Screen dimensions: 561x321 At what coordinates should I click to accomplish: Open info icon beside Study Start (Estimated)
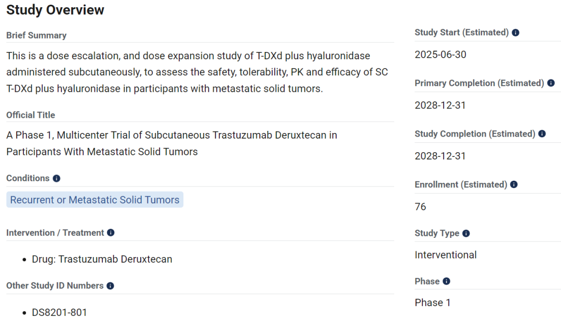tap(515, 33)
